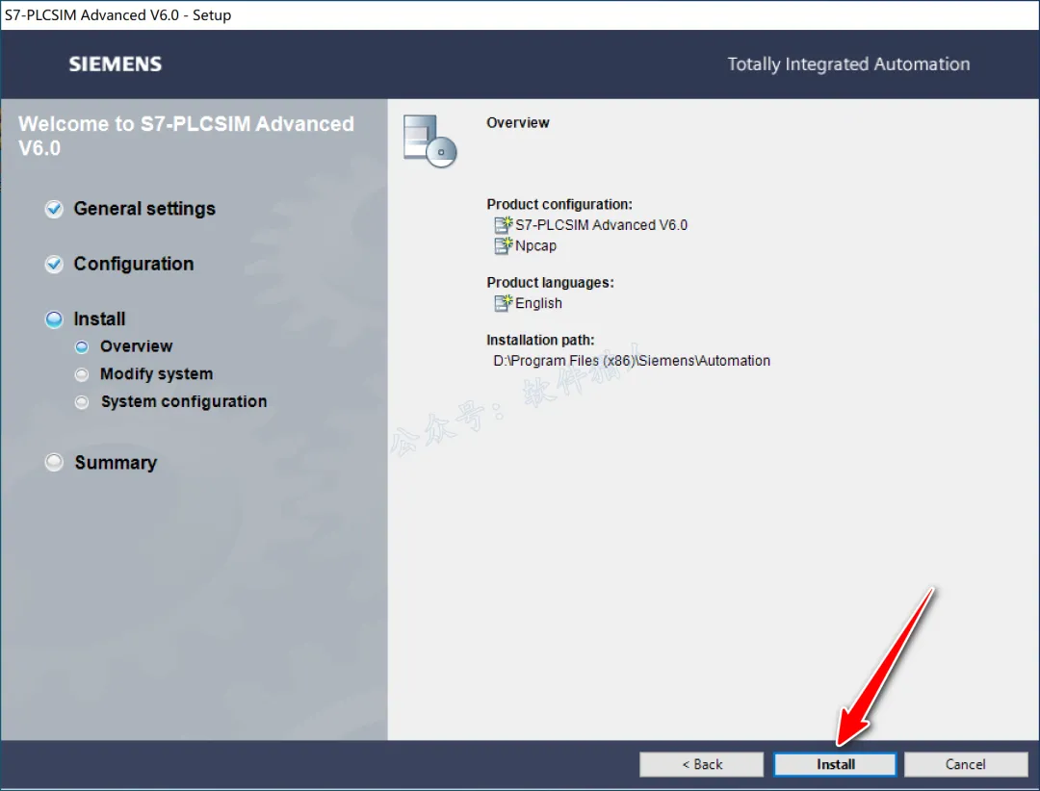Click the installation path D:\Program Files (x86)\Siemens\Automation
This screenshot has width=1040, height=791.
[632, 361]
